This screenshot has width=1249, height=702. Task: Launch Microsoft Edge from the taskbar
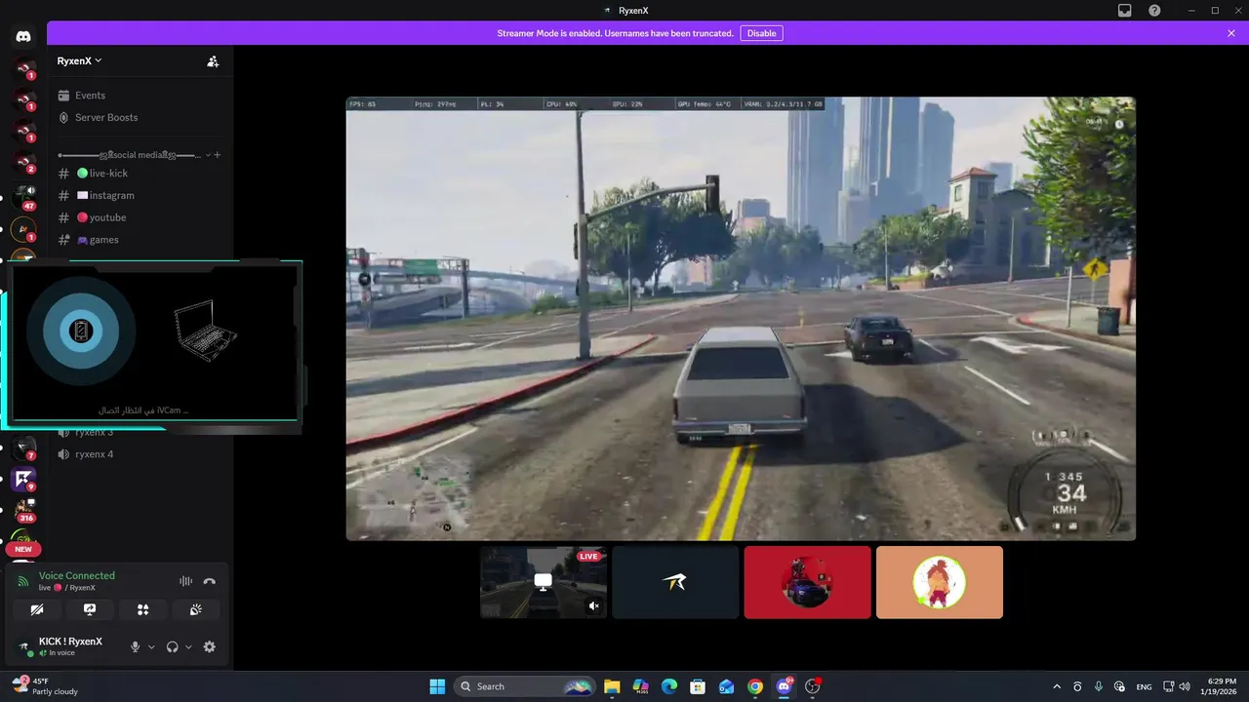(669, 686)
